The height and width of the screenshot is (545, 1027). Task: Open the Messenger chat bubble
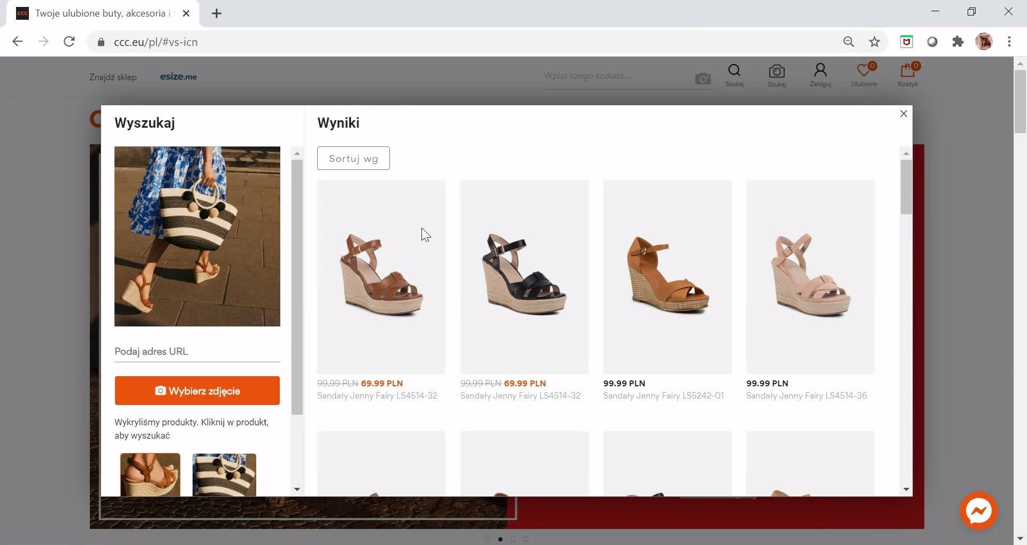coord(979,511)
